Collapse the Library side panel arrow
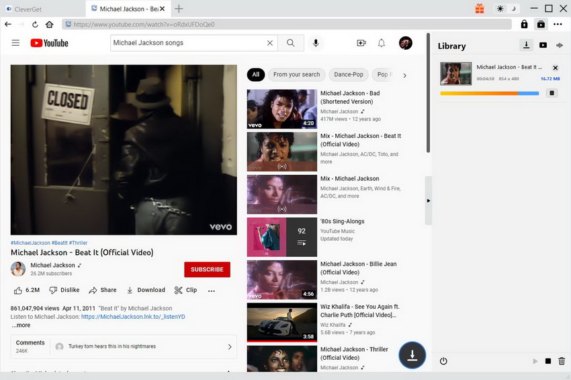Viewport: 571px width, 380px height. tap(429, 200)
